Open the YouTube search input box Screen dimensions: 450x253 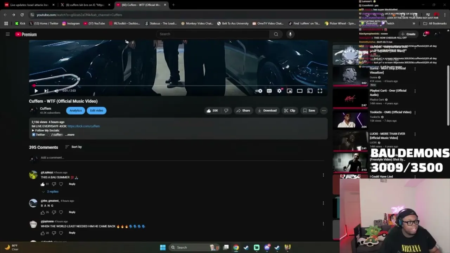tap(213, 34)
